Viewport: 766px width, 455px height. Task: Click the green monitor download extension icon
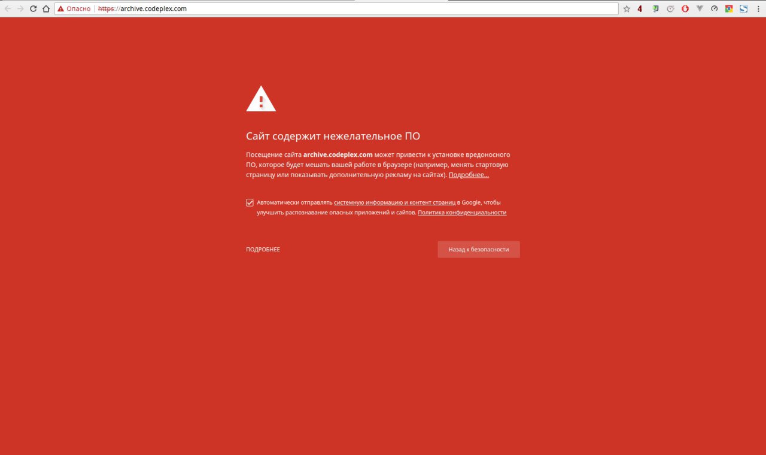tap(656, 9)
